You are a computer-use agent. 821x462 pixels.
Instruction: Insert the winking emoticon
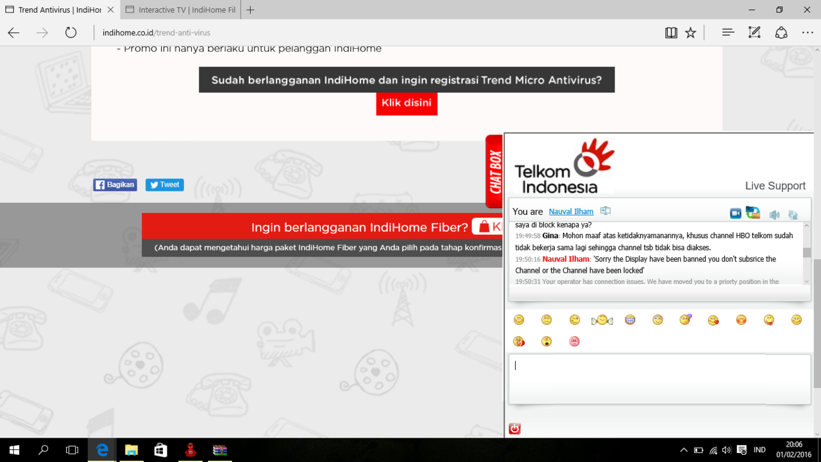tap(575, 320)
